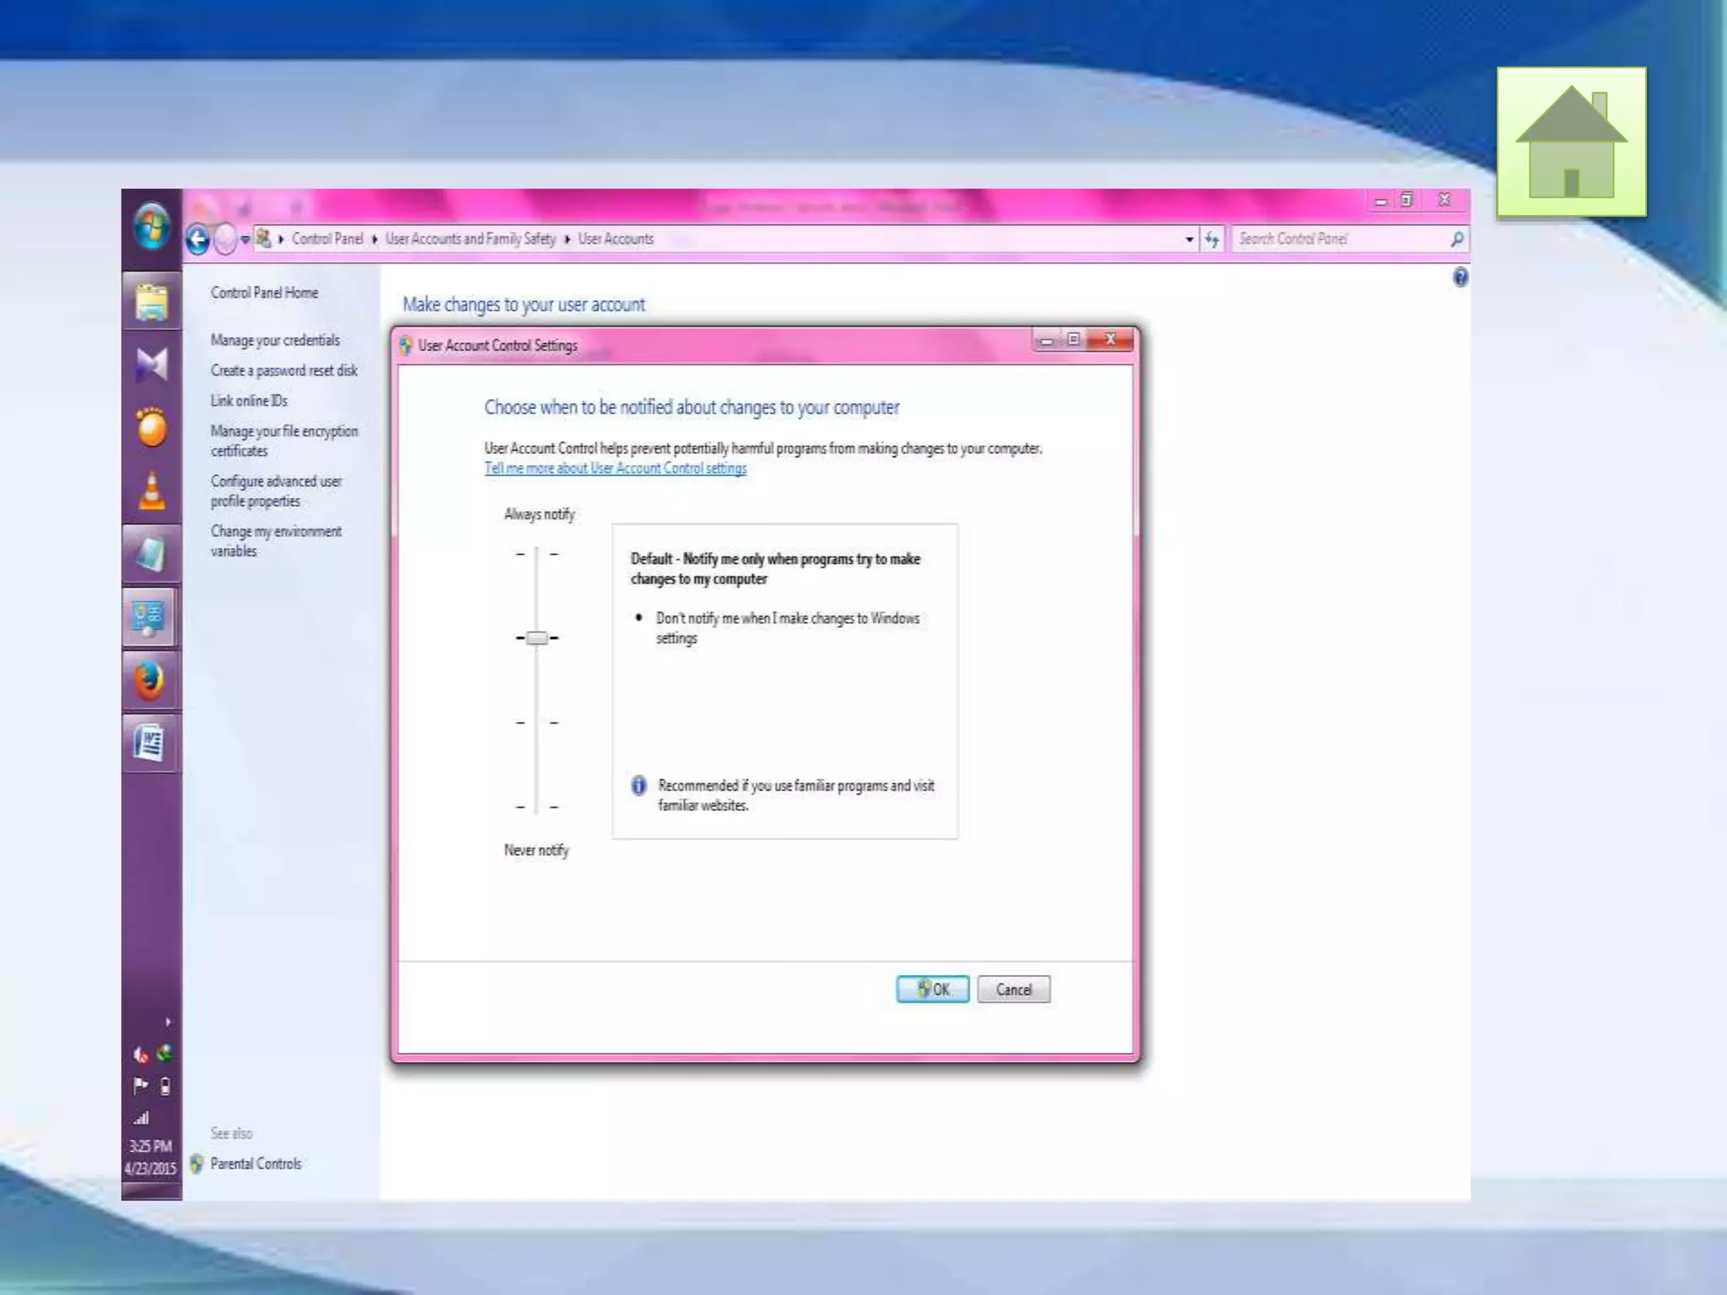Screen dimensions: 1727x1295
Task: Refresh the Control Panel address bar
Action: (1212, 239)
